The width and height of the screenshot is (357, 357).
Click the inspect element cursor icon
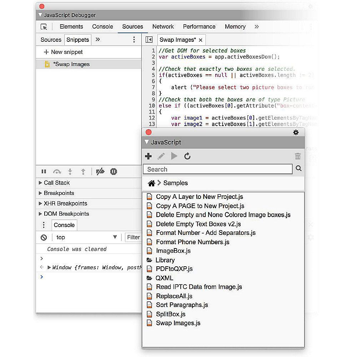pos(44,27)
